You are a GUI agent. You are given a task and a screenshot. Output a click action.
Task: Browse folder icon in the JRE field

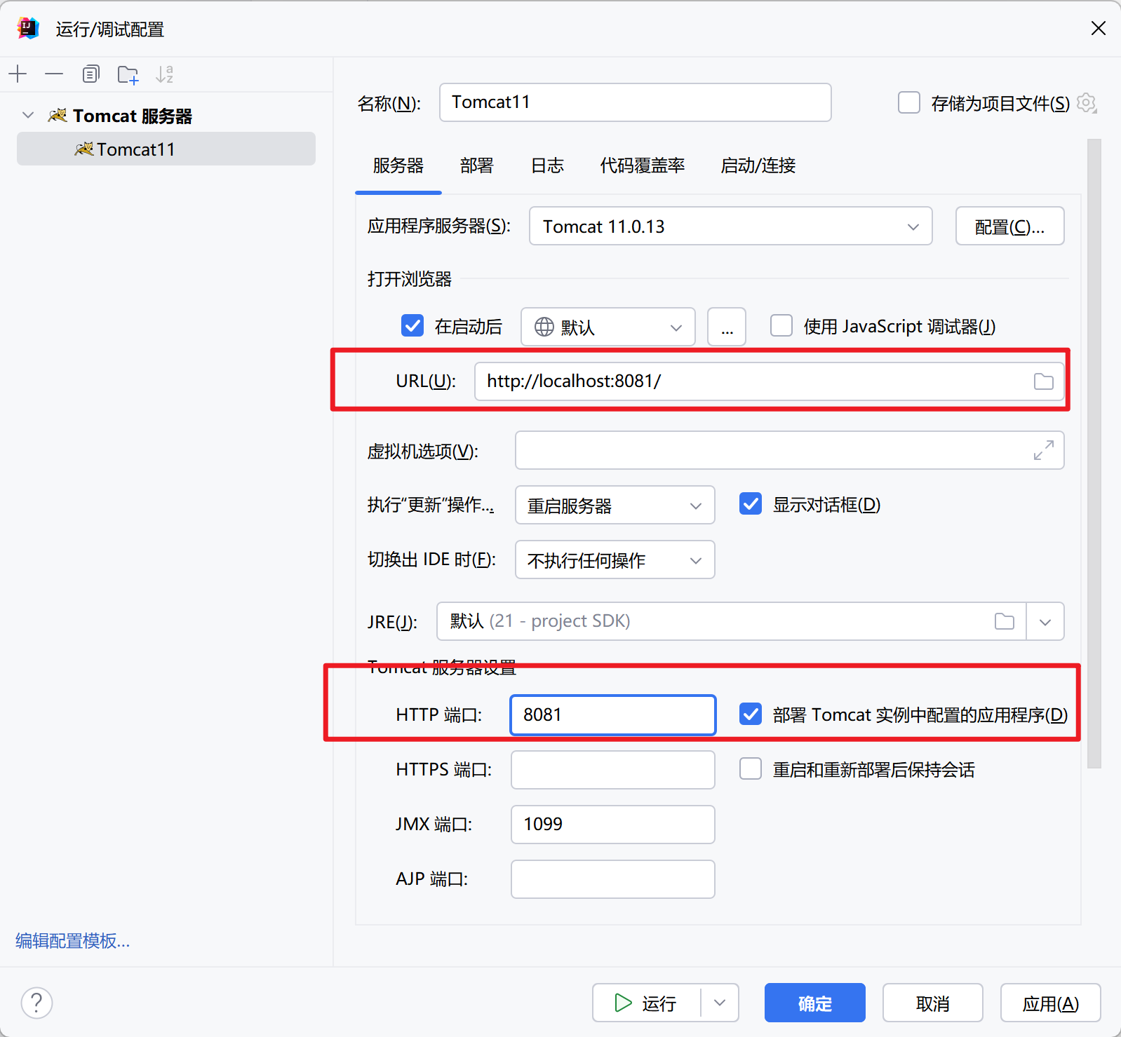(1005, 621)
